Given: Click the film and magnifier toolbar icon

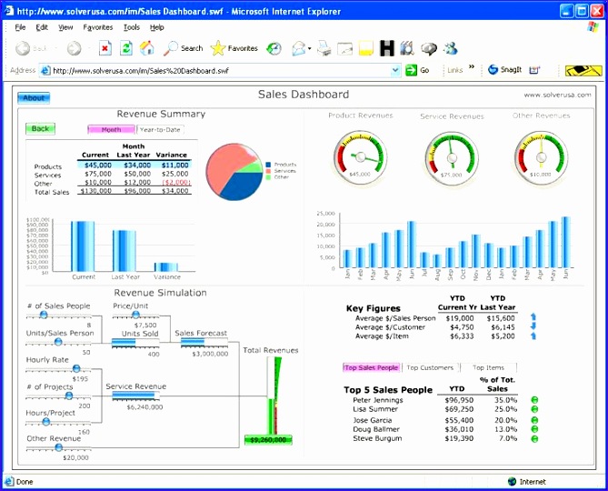Looking at the screenshot, I should 407,48.
